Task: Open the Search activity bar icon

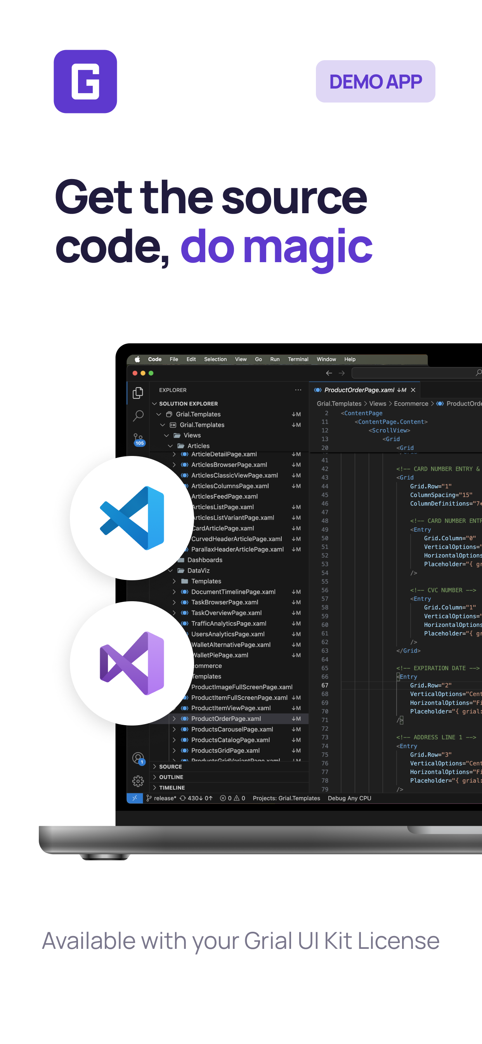Action: click(x=138, y=416)
